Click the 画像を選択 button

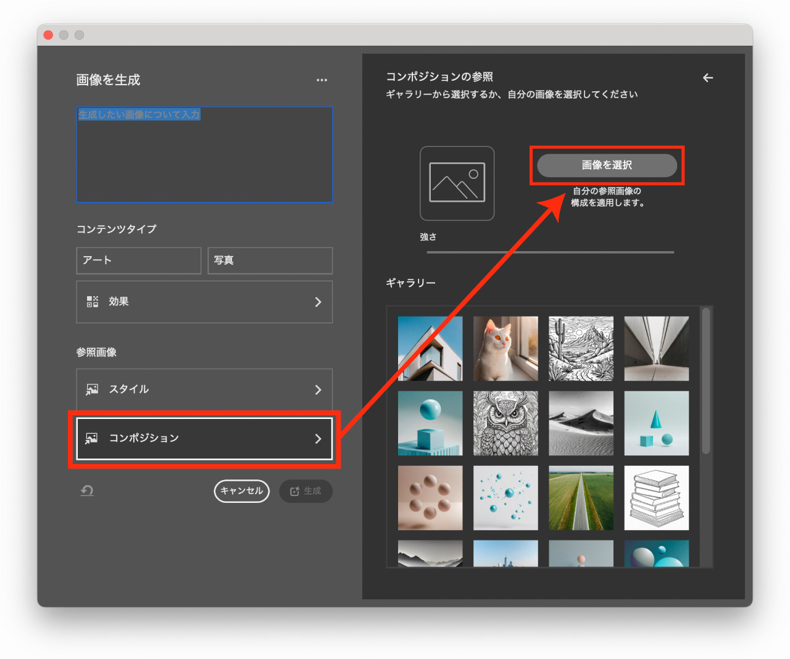607,165
